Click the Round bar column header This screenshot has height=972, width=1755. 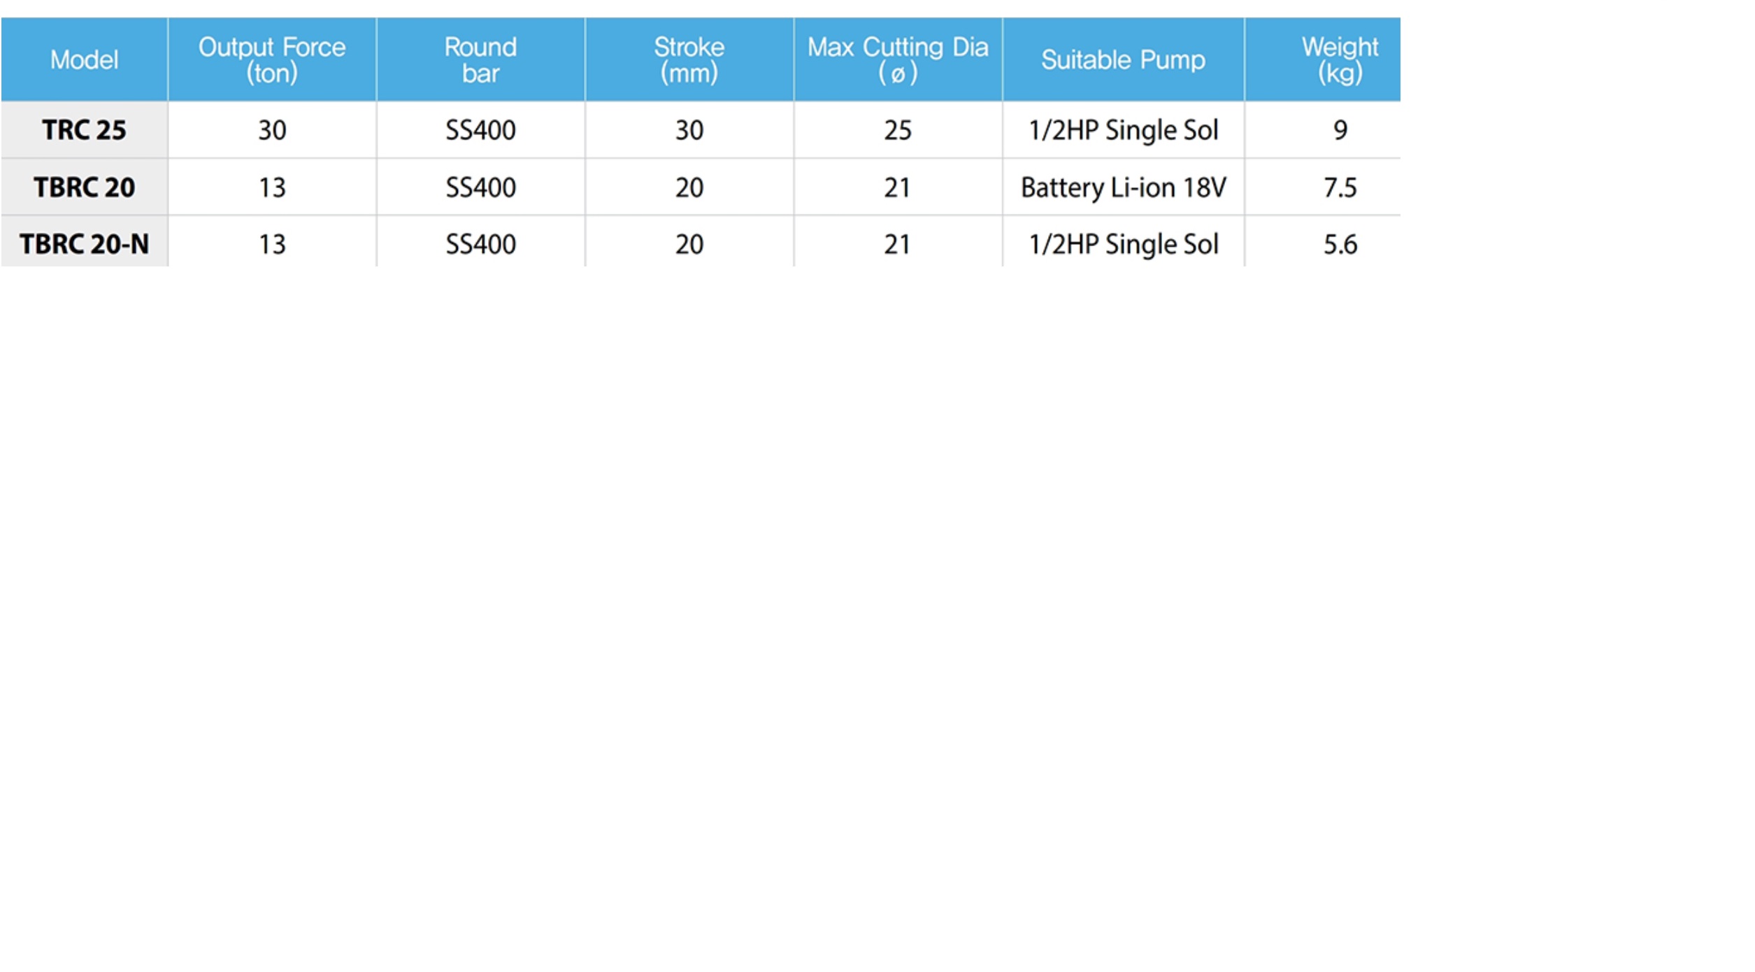tap(480, 59)
